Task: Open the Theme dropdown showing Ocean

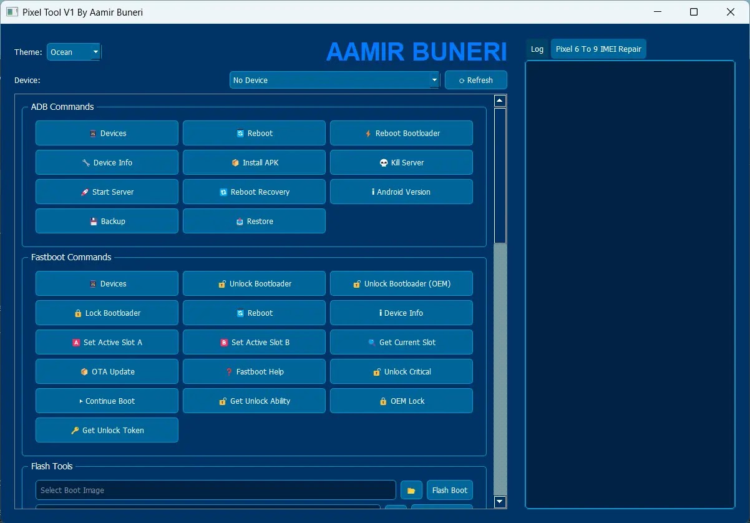Action: coord(74,52)
